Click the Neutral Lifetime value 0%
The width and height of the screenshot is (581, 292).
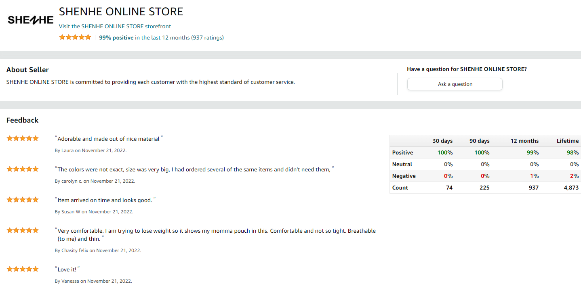point(574,164)
